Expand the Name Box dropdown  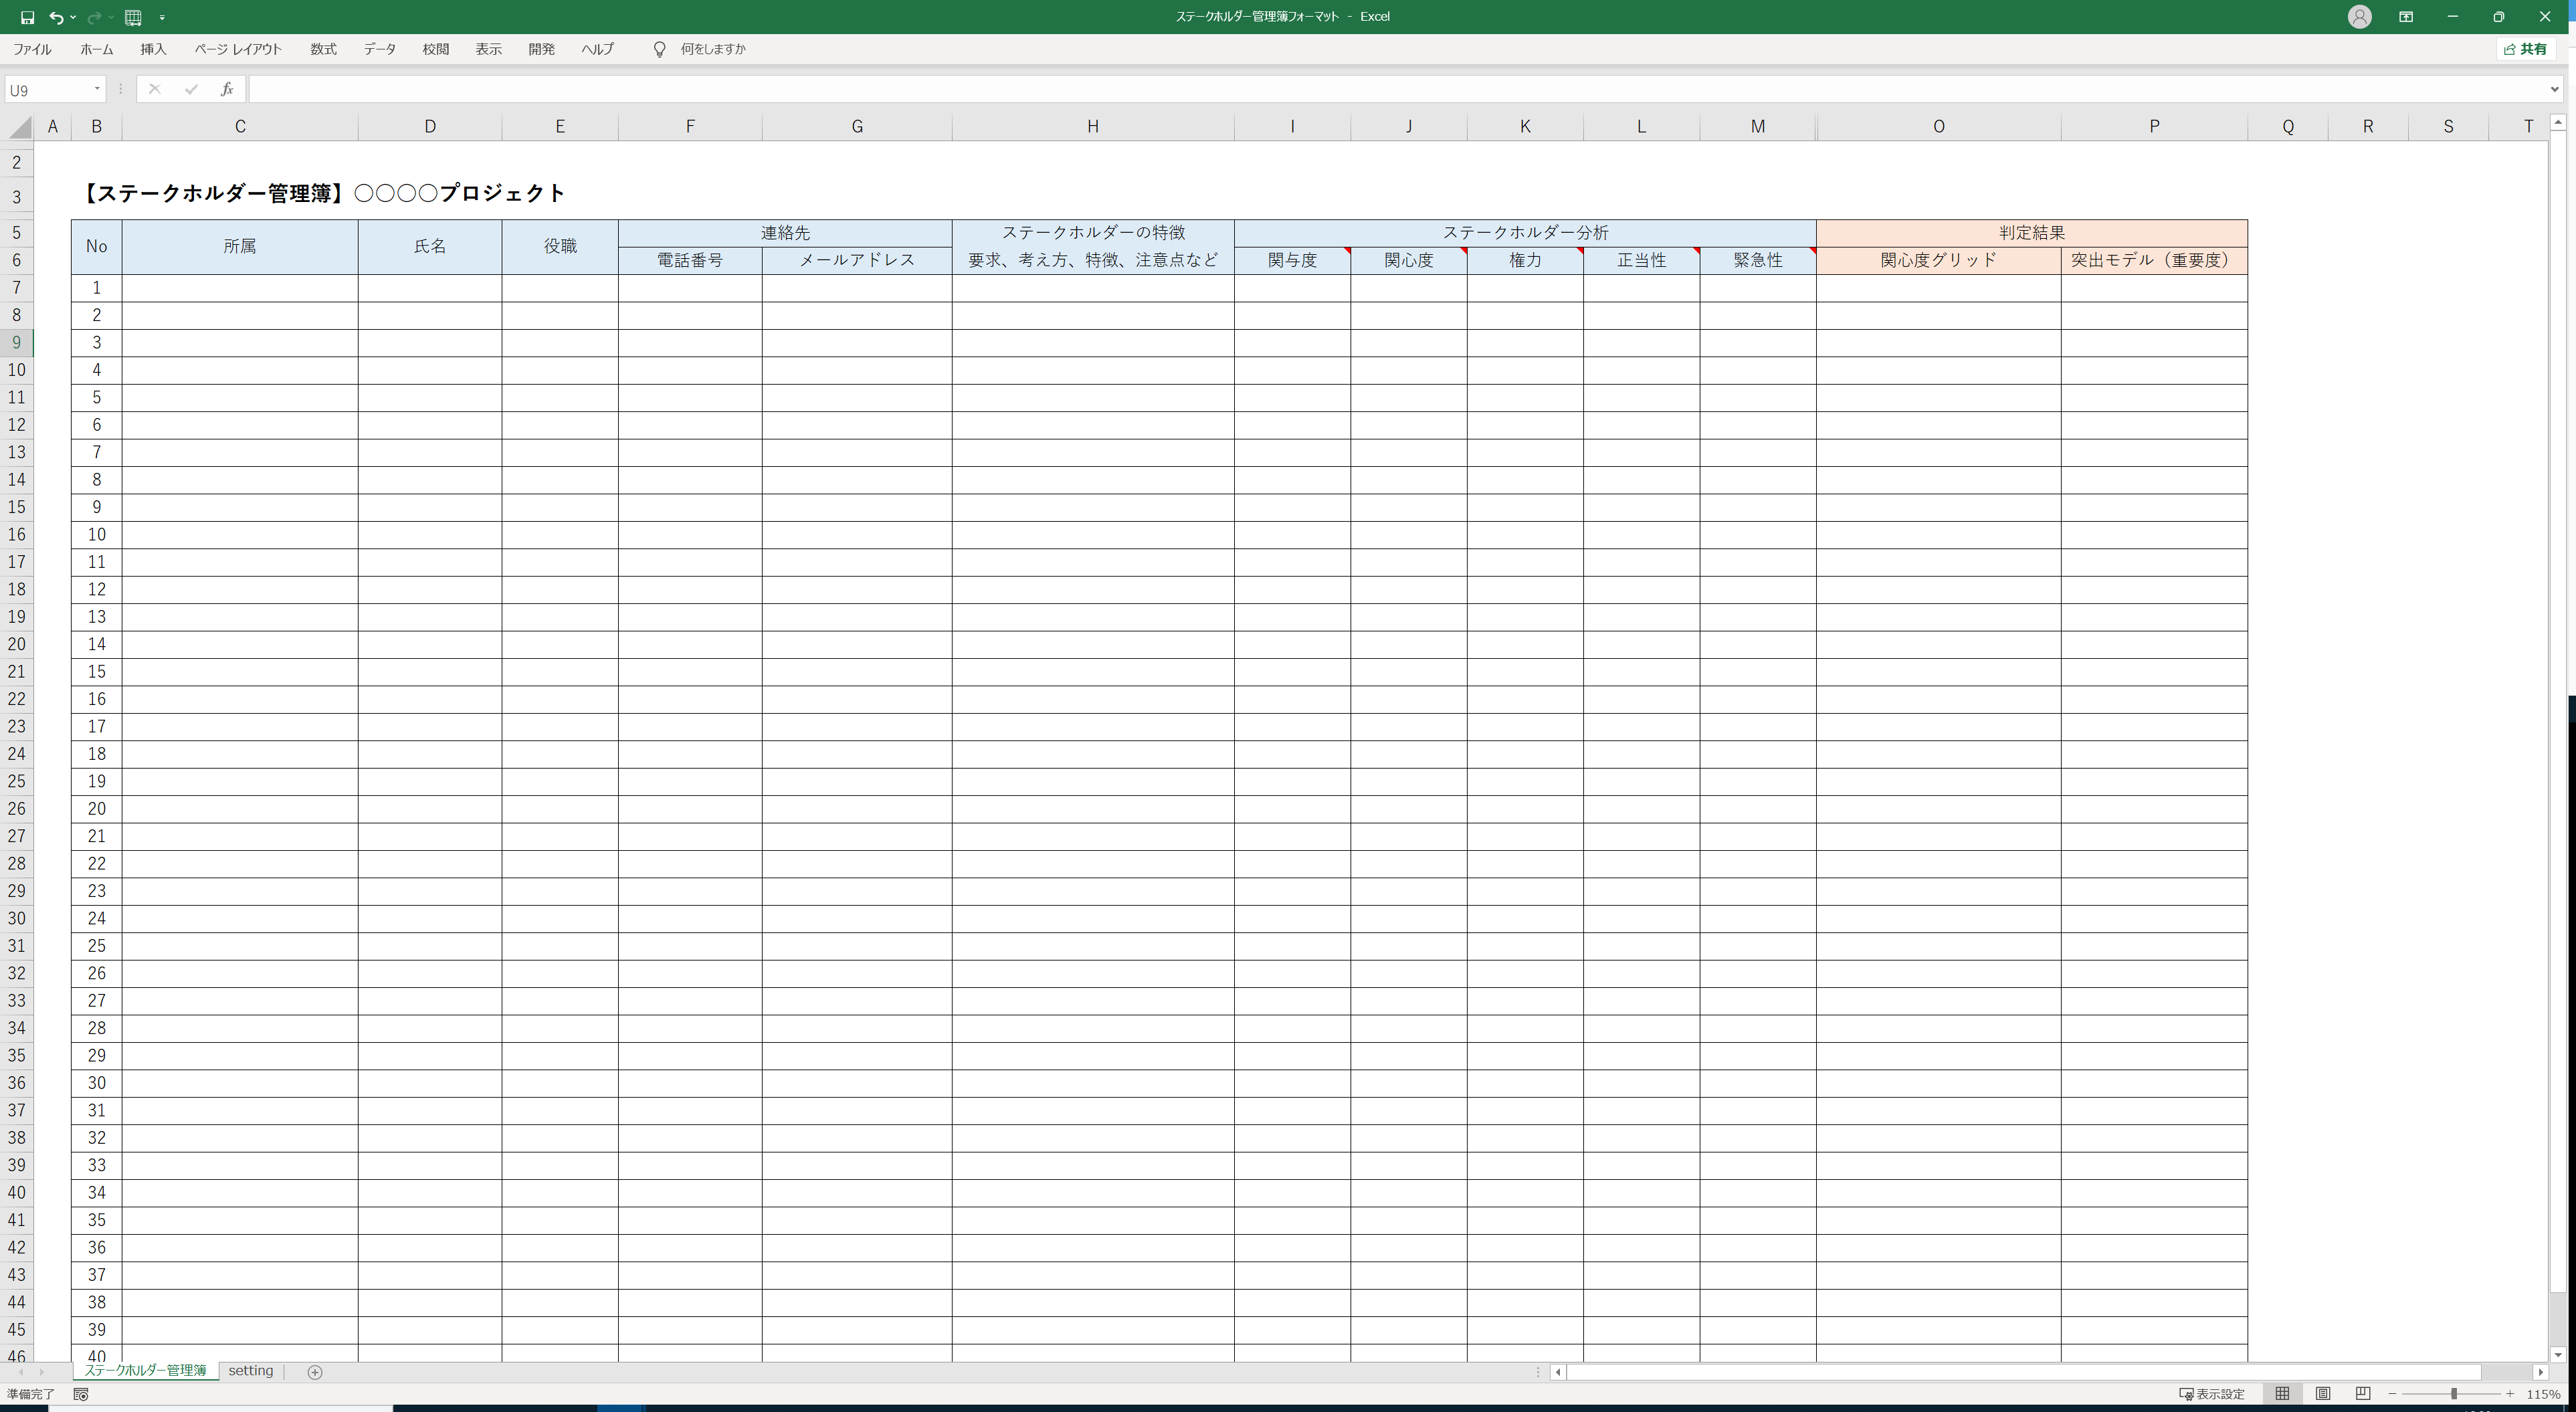(x=97, y=89)
